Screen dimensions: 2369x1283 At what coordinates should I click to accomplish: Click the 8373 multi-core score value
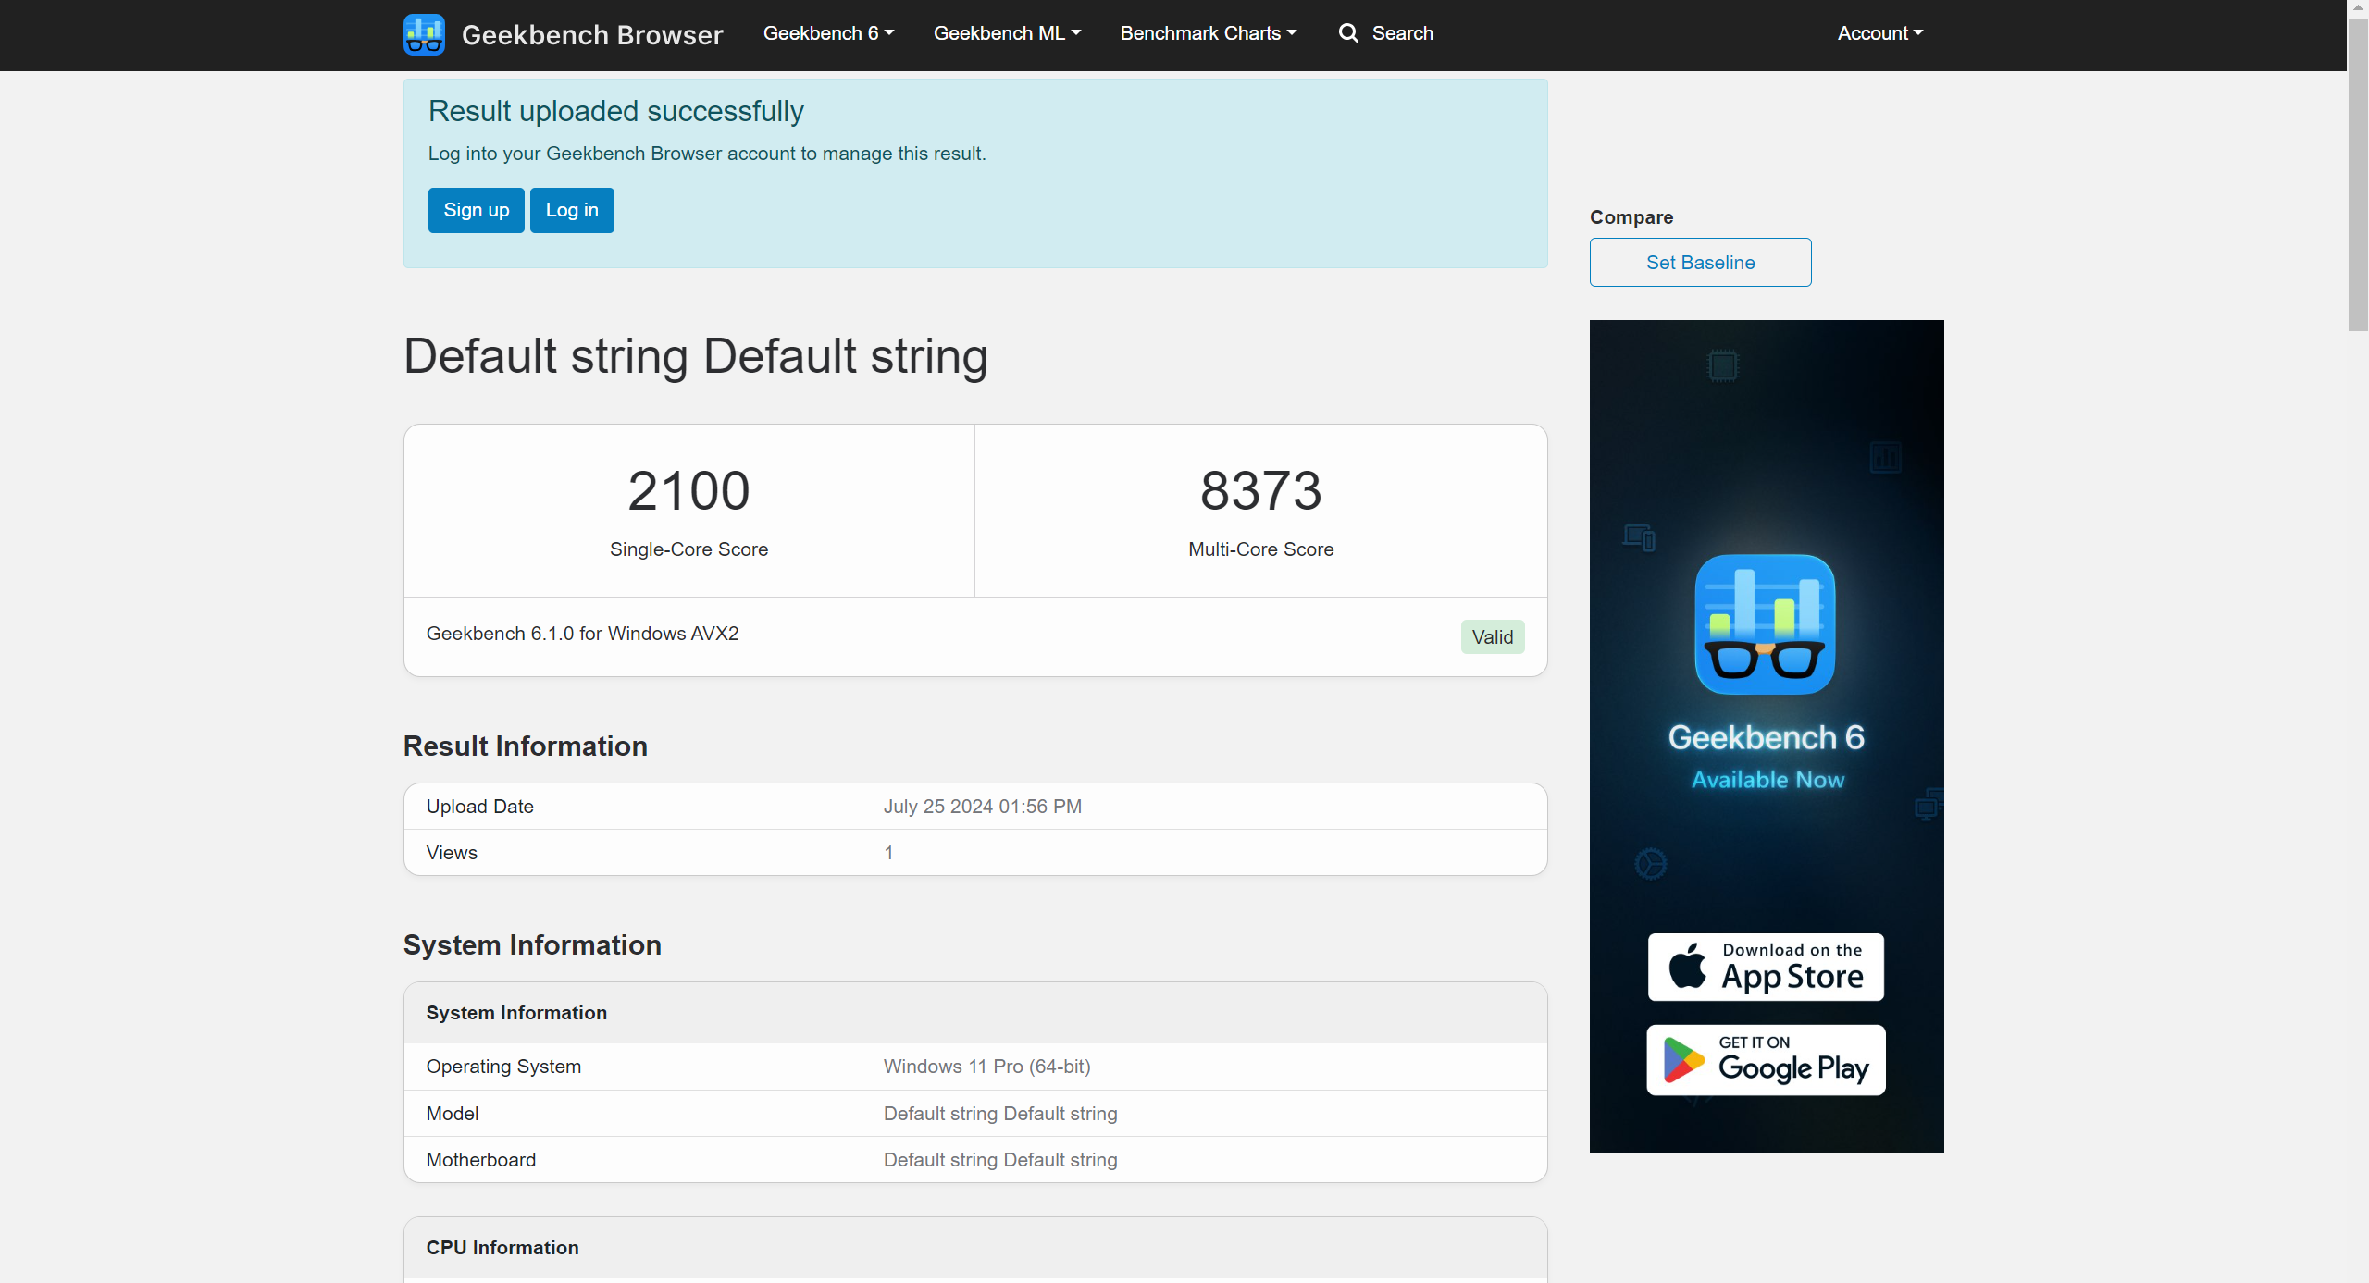pos(1260,490)
